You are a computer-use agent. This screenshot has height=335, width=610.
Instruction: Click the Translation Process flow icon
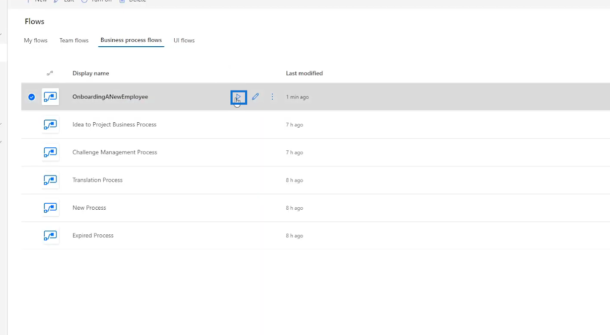coord(50,180)
